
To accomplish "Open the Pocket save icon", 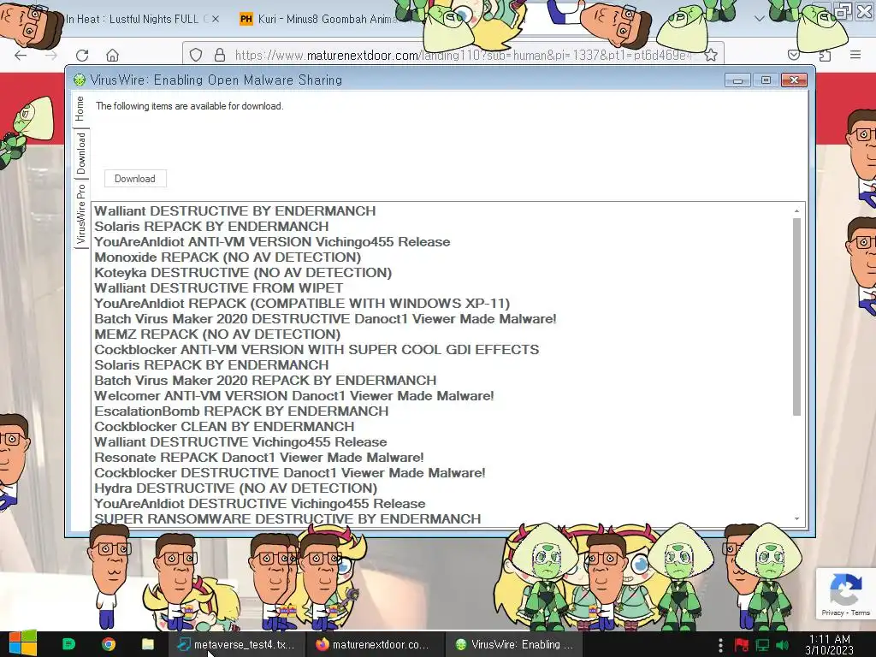I will 793,55.
